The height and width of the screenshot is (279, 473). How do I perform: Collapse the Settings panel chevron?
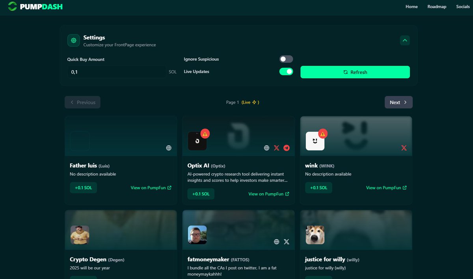pos(405,40)
